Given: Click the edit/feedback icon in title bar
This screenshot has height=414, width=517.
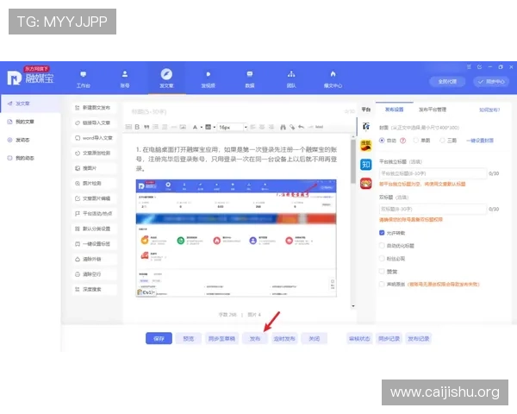Looking at the screenshot, I should tap(479, 67).
